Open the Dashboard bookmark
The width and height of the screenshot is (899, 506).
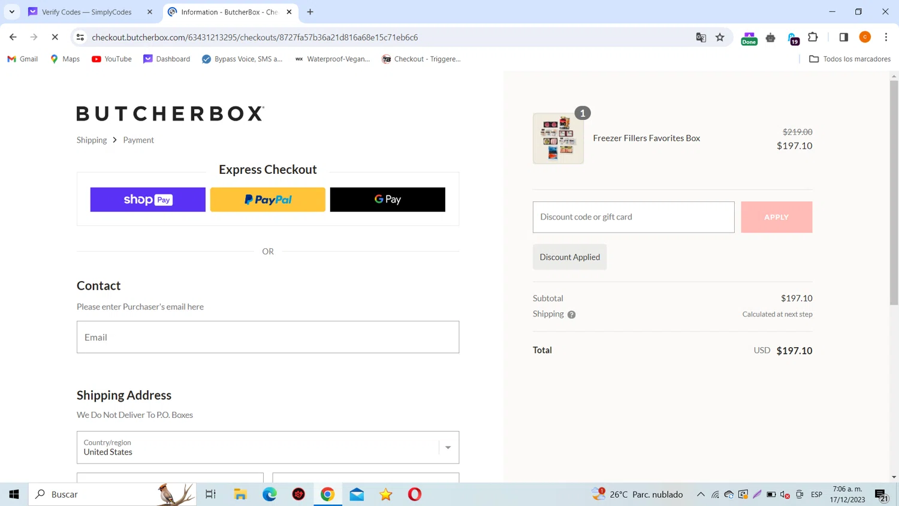click(167, 59)
